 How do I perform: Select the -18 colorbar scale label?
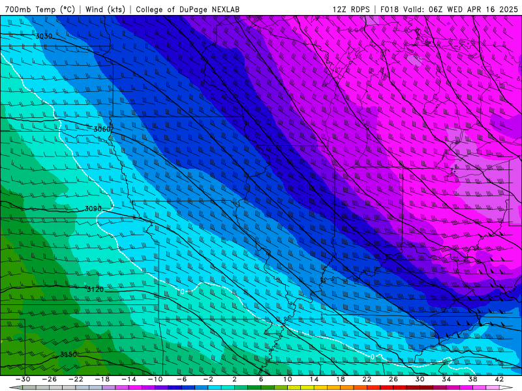pos(102,379)
